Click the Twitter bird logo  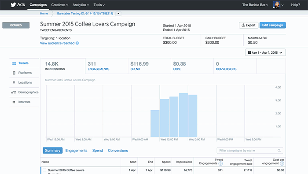13,5
